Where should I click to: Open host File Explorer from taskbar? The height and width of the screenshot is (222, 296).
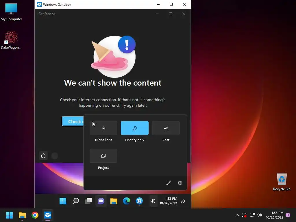pos(22,215)
